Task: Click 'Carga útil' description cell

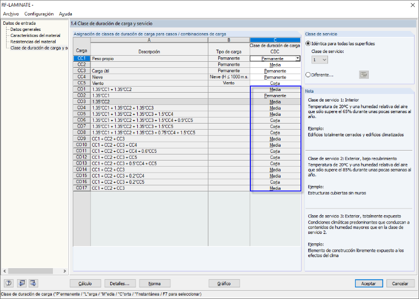Action: point(149,71)
